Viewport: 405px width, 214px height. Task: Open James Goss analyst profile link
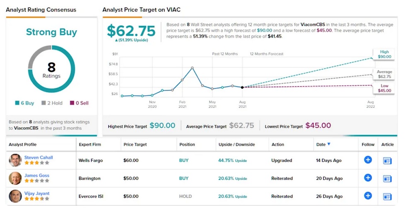pyautogui.click(x=36, y=176)
